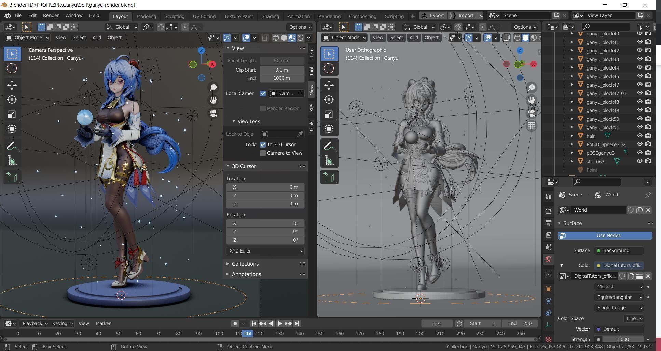
Task: Select the Cursor tool in left viewport
Action: click(x=12, y=68)
